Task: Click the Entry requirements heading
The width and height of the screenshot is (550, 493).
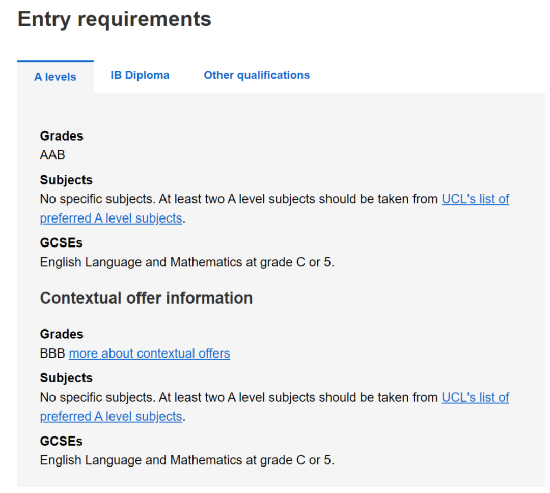Action: tap(115, 19)
